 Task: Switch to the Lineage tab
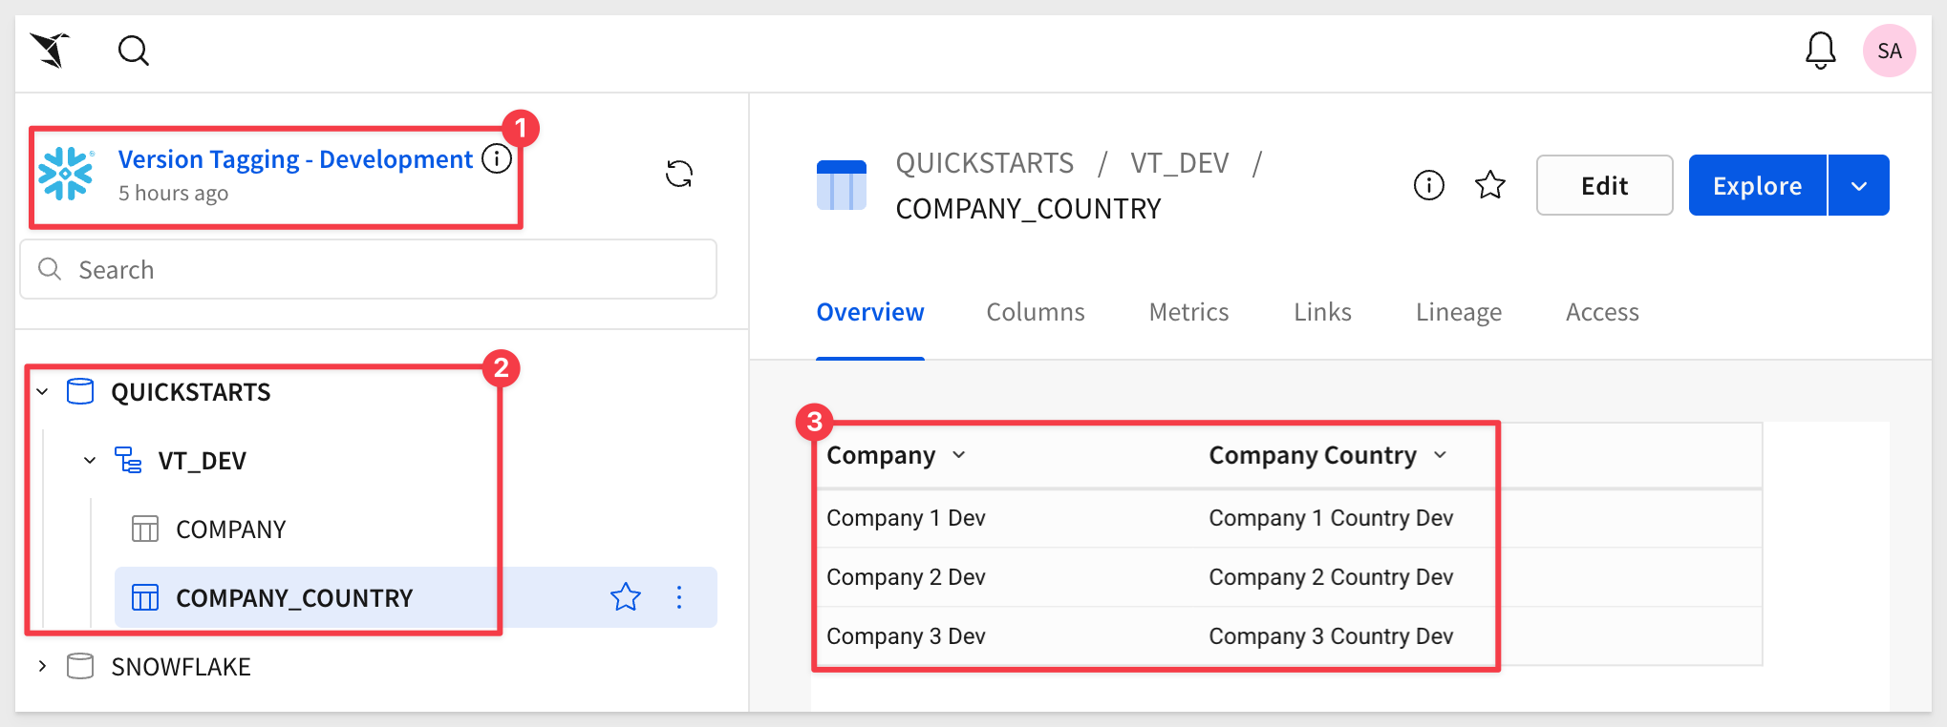pos(1459,312)
